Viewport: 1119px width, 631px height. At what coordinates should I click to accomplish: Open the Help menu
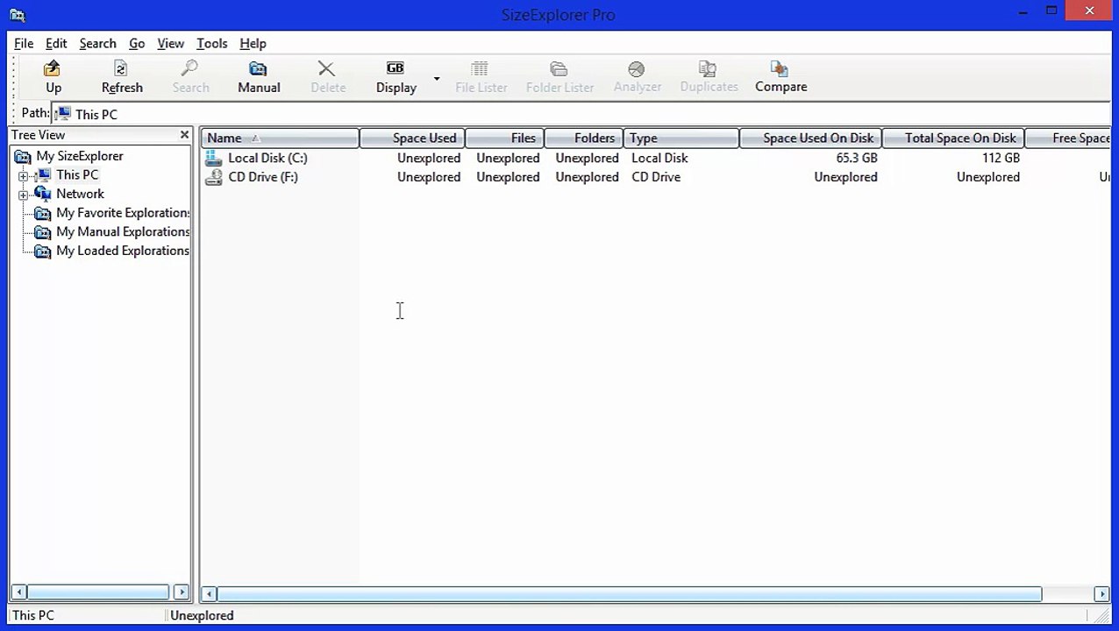(x=253, y=43)
